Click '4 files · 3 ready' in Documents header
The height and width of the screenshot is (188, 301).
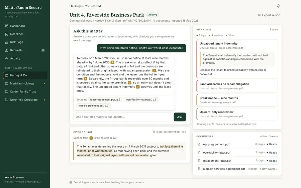pos(269,137)
